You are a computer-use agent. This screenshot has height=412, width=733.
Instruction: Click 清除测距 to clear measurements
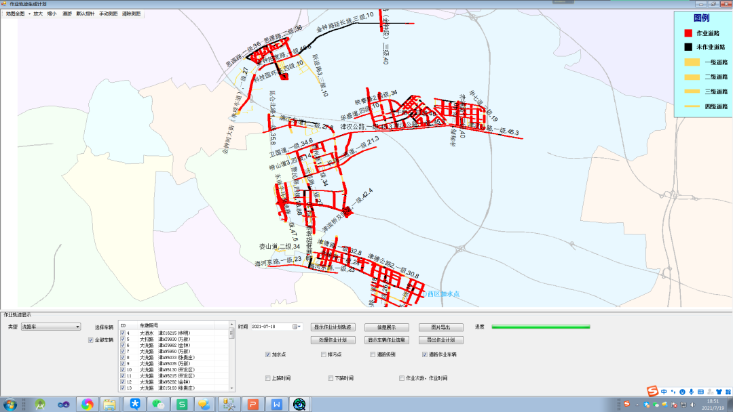[x=132, y=14]
